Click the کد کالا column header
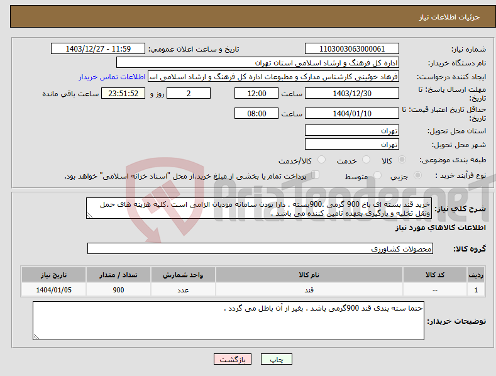The height and width of the screenshot is (376, 496). pos(435,275)
